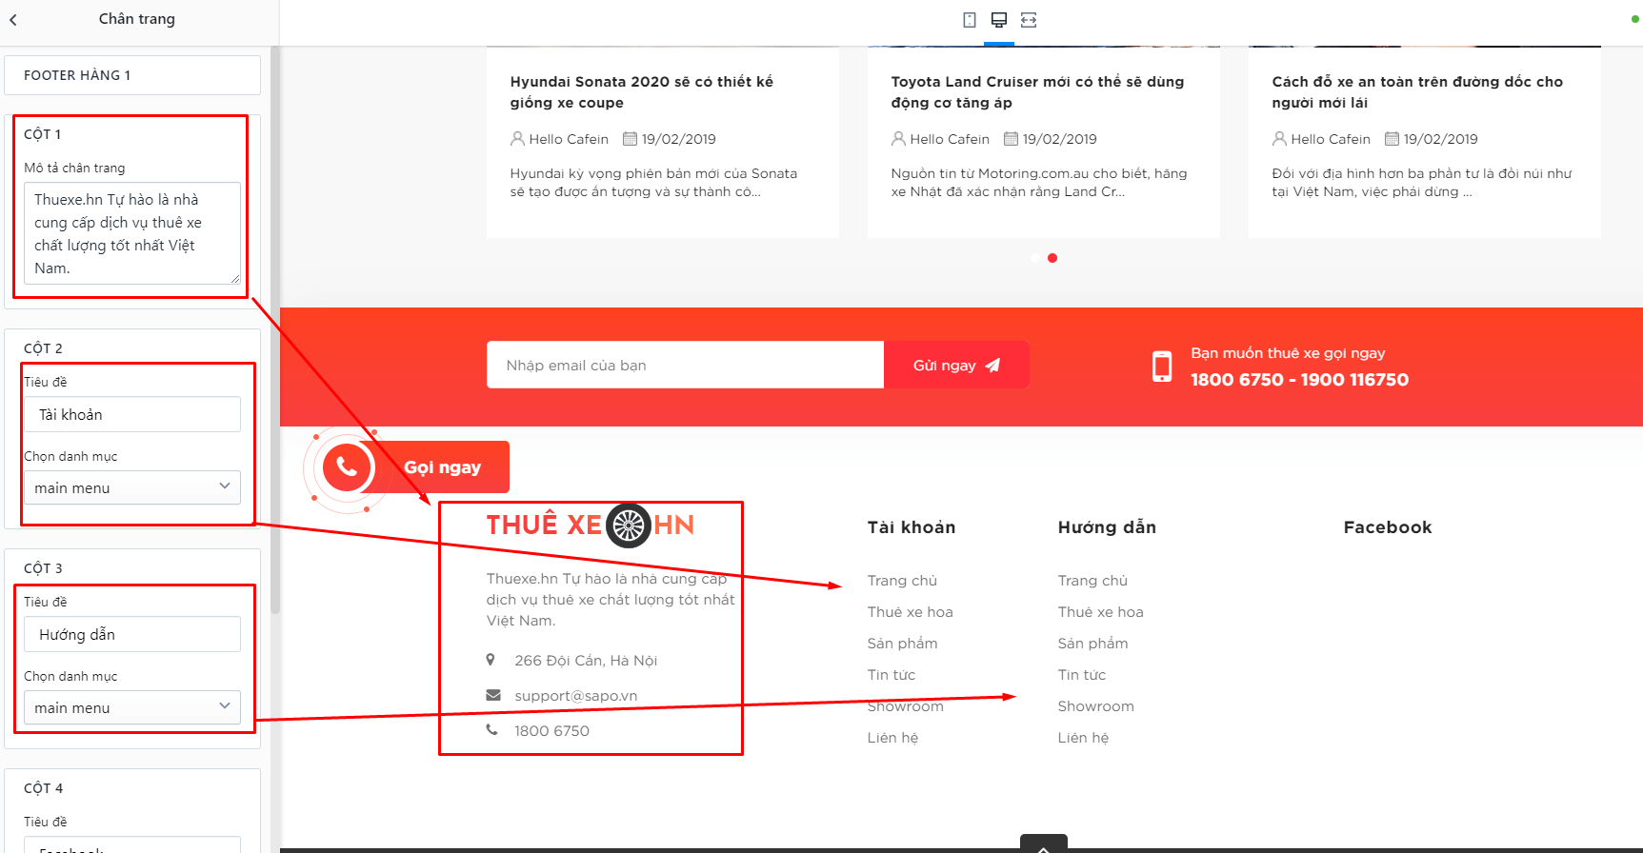
Task: Click the paper plane icon on Gửi ngay
Action: 992,366
